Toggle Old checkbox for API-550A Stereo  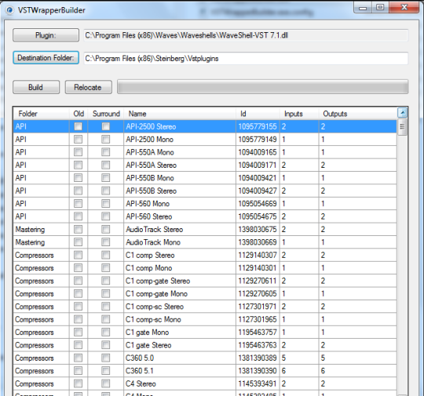[x=79, y=165]
